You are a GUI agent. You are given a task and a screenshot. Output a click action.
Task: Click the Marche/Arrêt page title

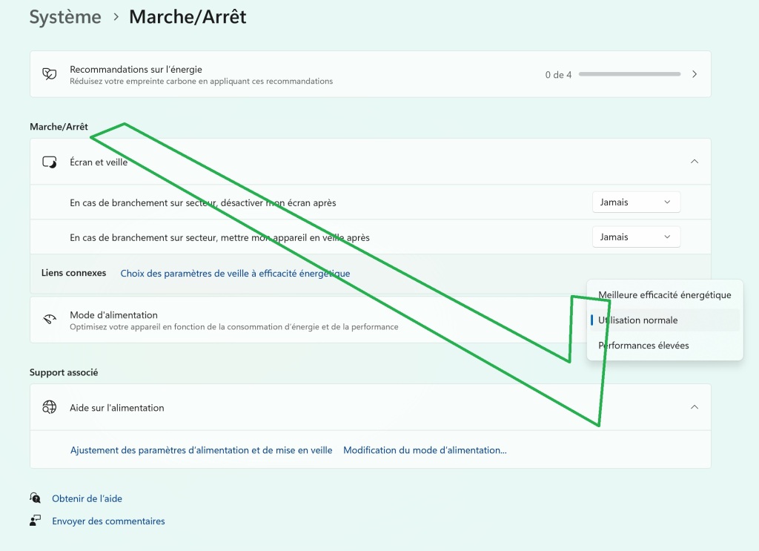(188, 17)
